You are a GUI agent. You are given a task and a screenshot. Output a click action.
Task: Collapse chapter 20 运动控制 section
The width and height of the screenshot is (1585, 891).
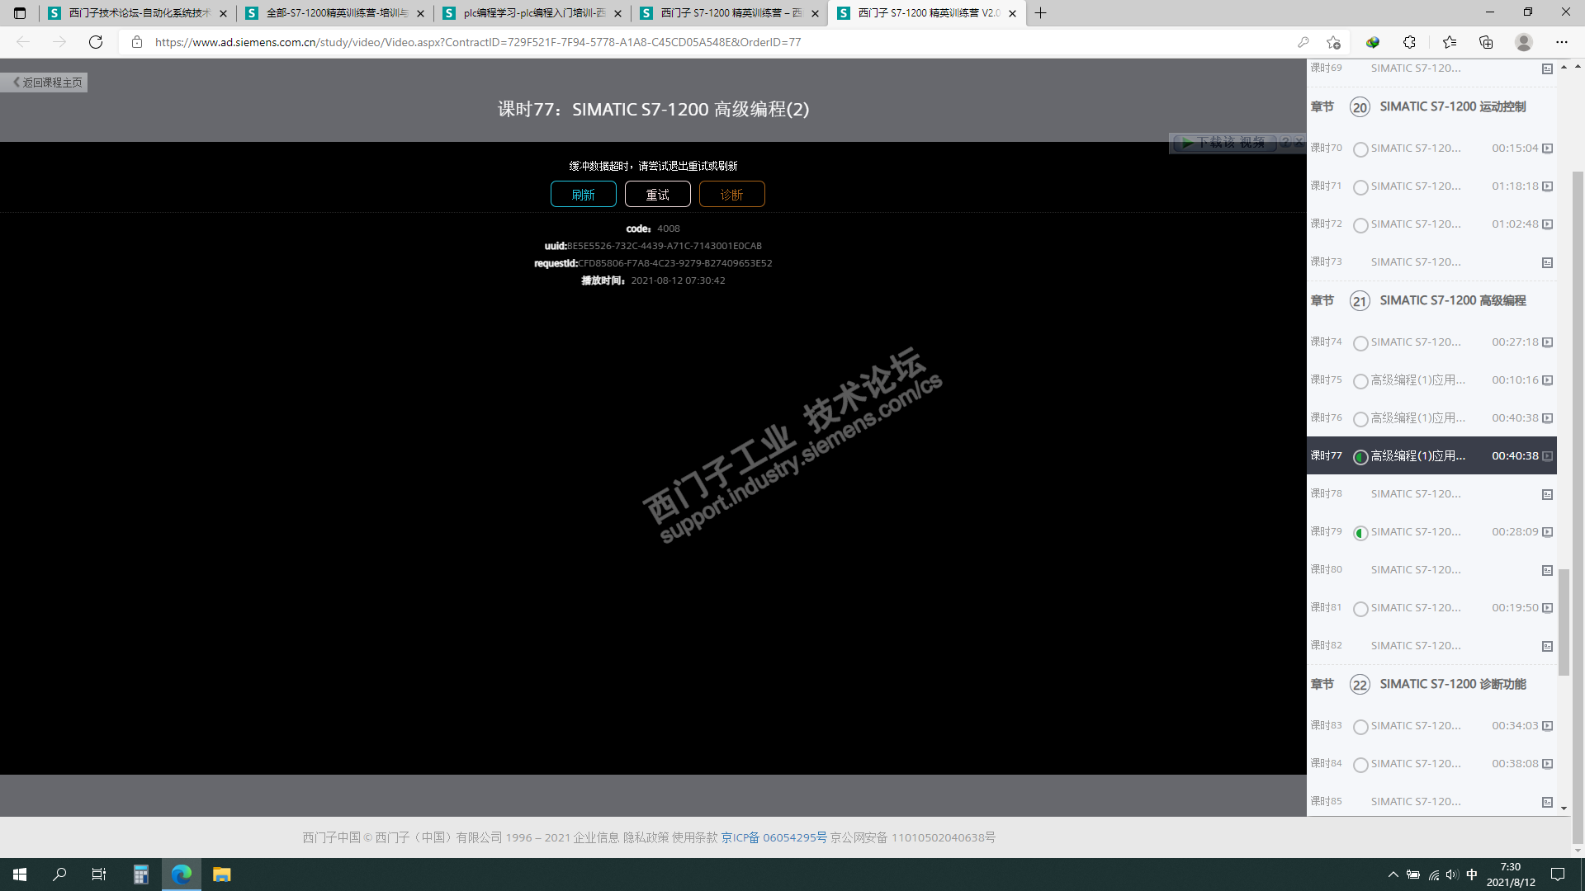(x=1452, y=106)
